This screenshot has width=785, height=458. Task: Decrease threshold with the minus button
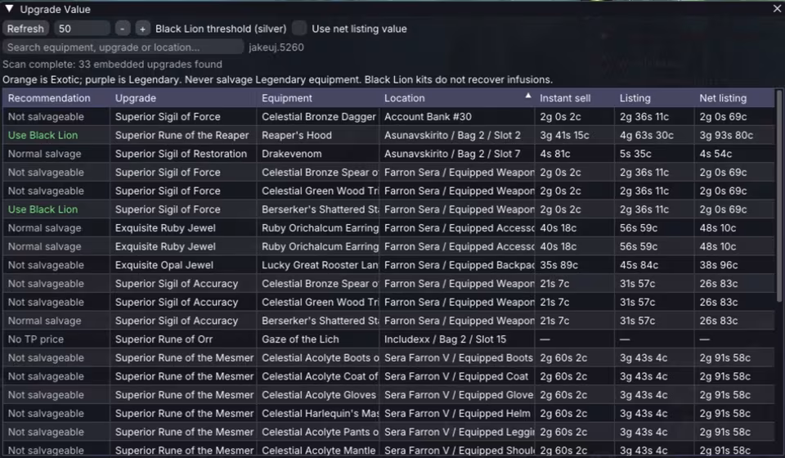coord(122,29)
